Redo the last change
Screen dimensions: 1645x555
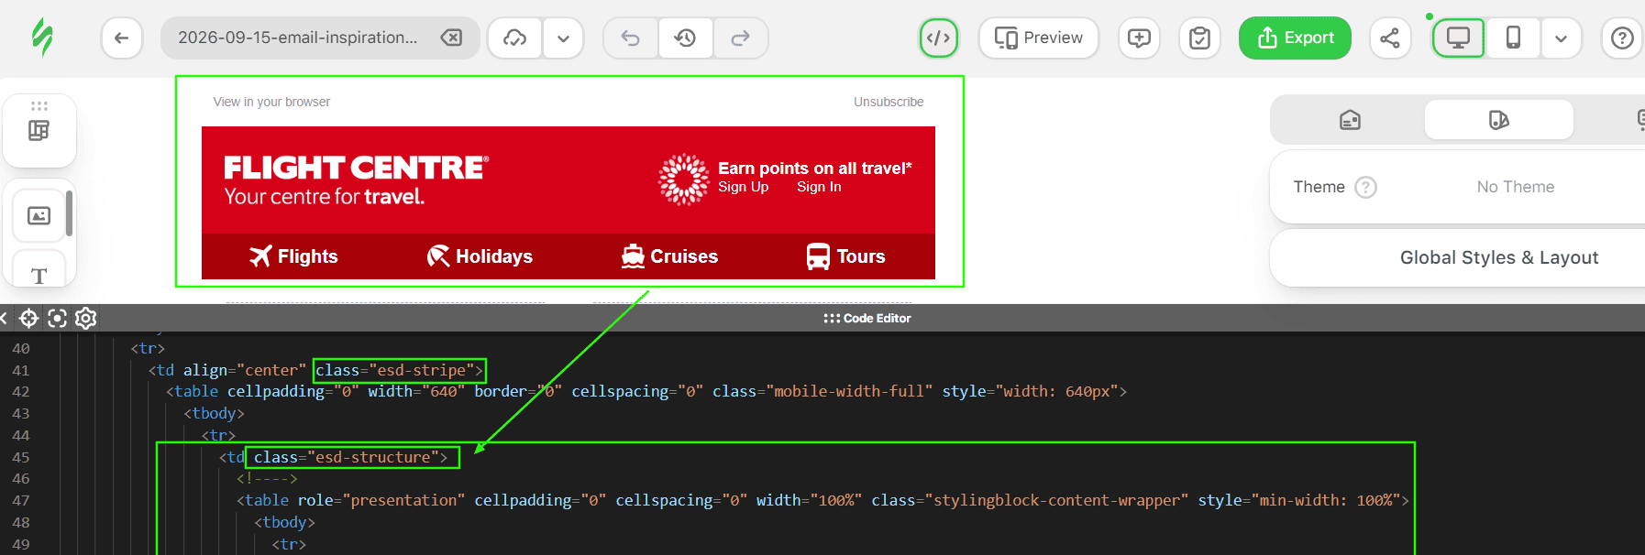[740, 38]
